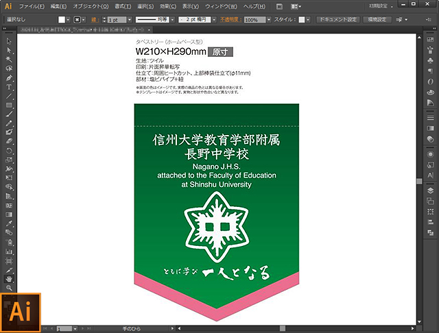This screenshot has width=439, height=333.
Task: Open the Appearance panel icon
Action: tap(430, 154)
